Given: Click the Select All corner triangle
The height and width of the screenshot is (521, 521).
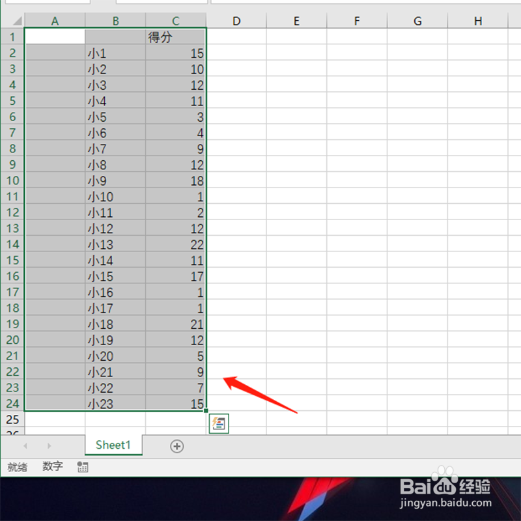Looking at the screenshot, I should tap(18, 21).
